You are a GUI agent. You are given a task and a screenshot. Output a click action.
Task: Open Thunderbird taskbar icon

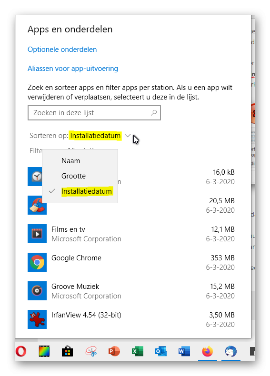click(x=230, y=351)
